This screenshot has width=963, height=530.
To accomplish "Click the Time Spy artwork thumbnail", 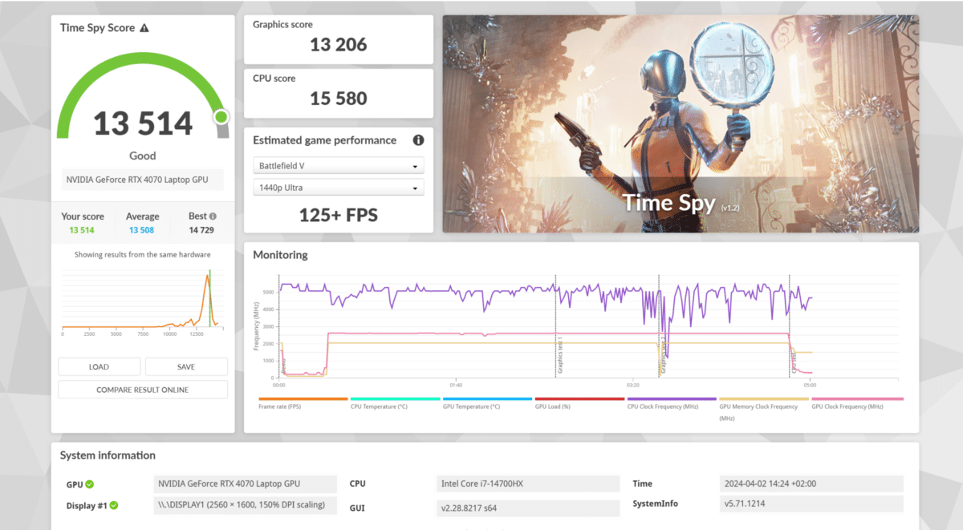I will [681, 123].
